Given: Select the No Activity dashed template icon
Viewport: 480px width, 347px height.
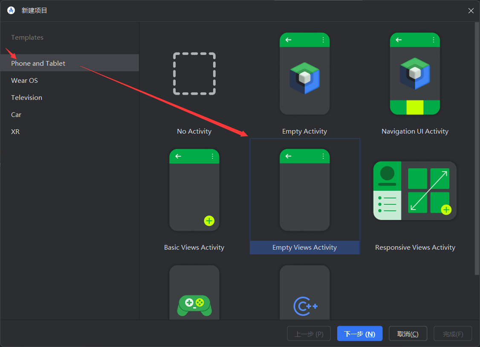Looking at the screenshot, I should point(194,73).
